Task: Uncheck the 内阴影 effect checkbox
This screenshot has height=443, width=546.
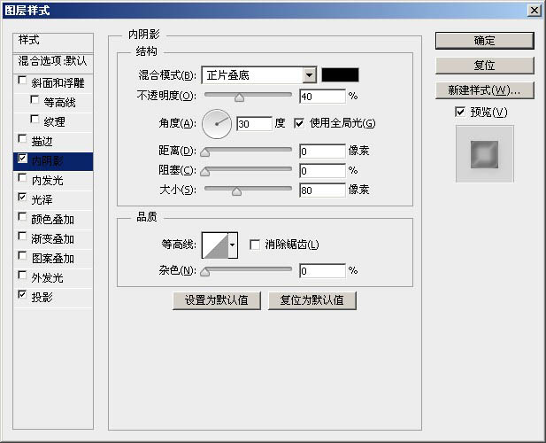Action: (22, 159)
